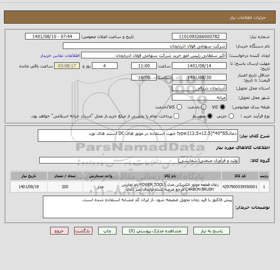
Task: Click the پاسخ به نیاز button
Action: [x=212, y=231]
